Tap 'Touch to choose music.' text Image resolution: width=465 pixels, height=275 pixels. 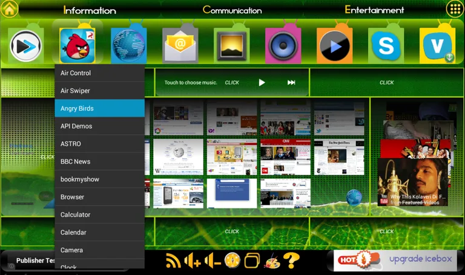[191, 83]
